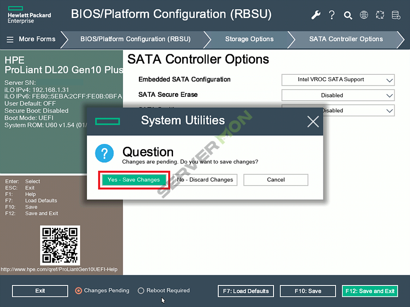Click the refresh/reboot arrows icon
This screenshot has width=410, height=307.
pos(380,15)
